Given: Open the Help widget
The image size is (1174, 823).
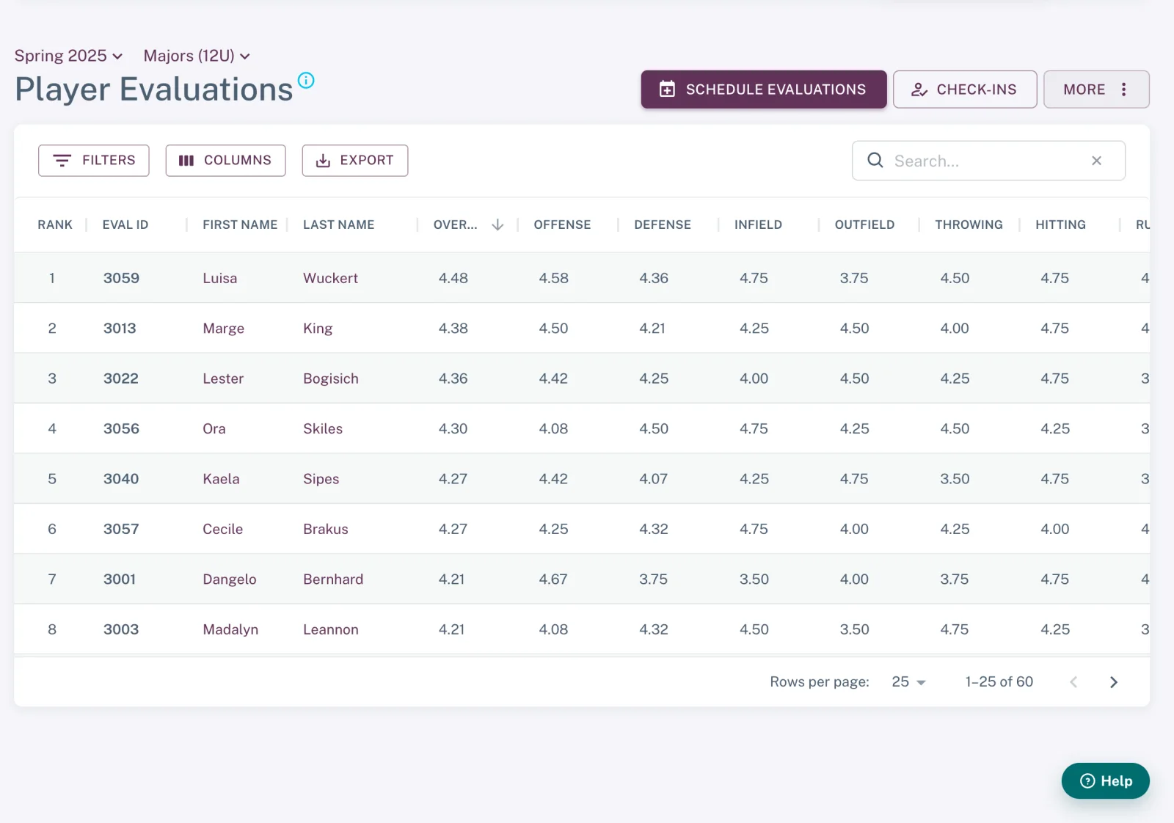Looking at the screenshot, I should pos(1105,781).
